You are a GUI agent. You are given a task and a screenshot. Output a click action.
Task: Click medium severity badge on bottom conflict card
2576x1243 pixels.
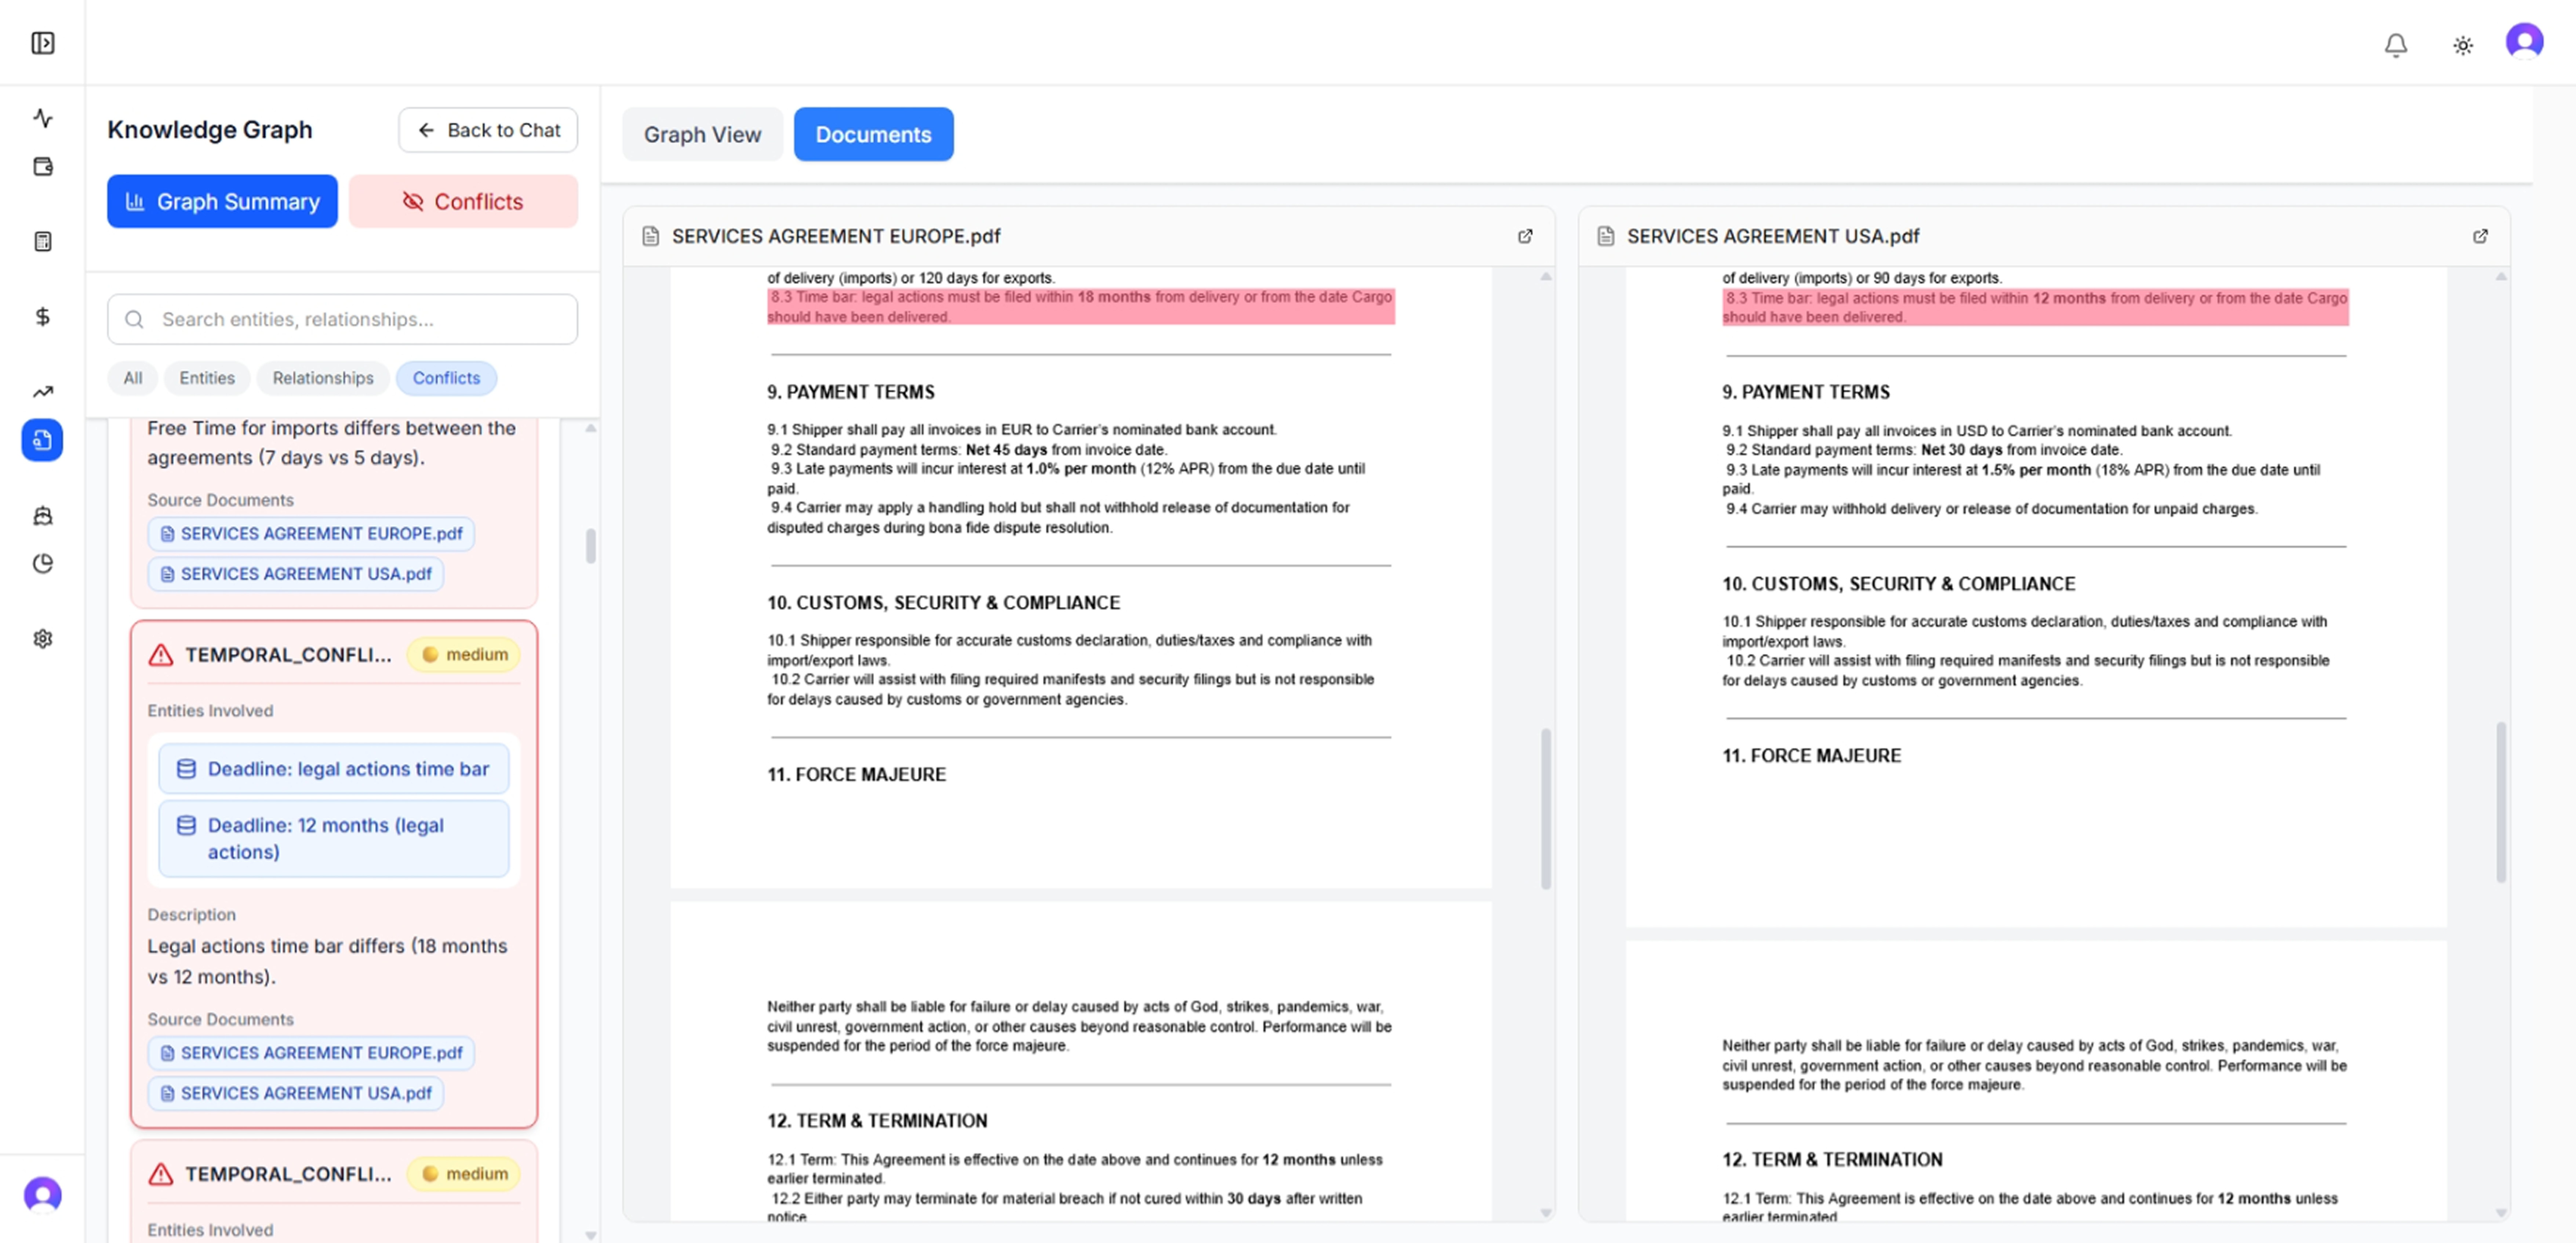pos(464,1174)
